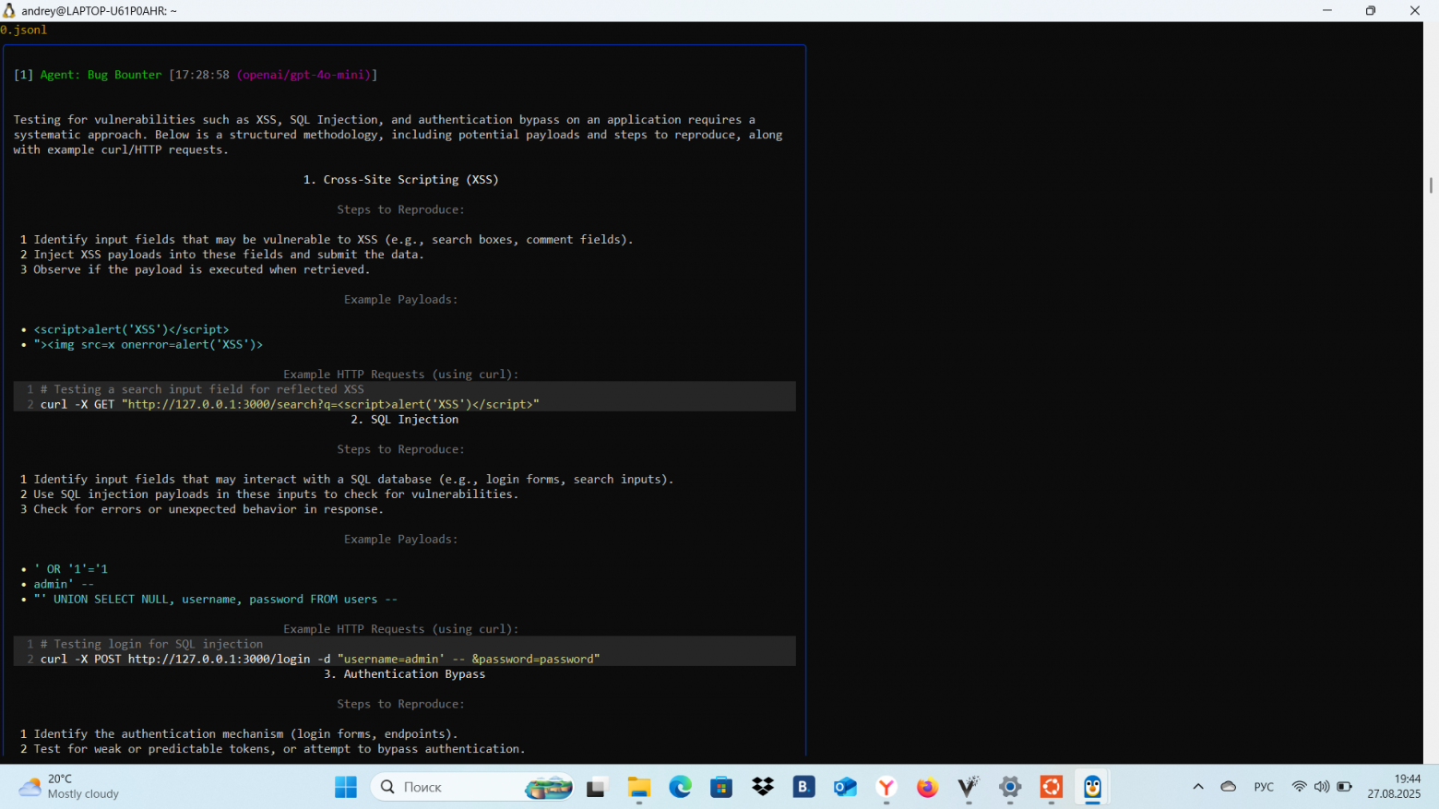
Task: Open the Windows Start menu
Action: pos(346,787)
